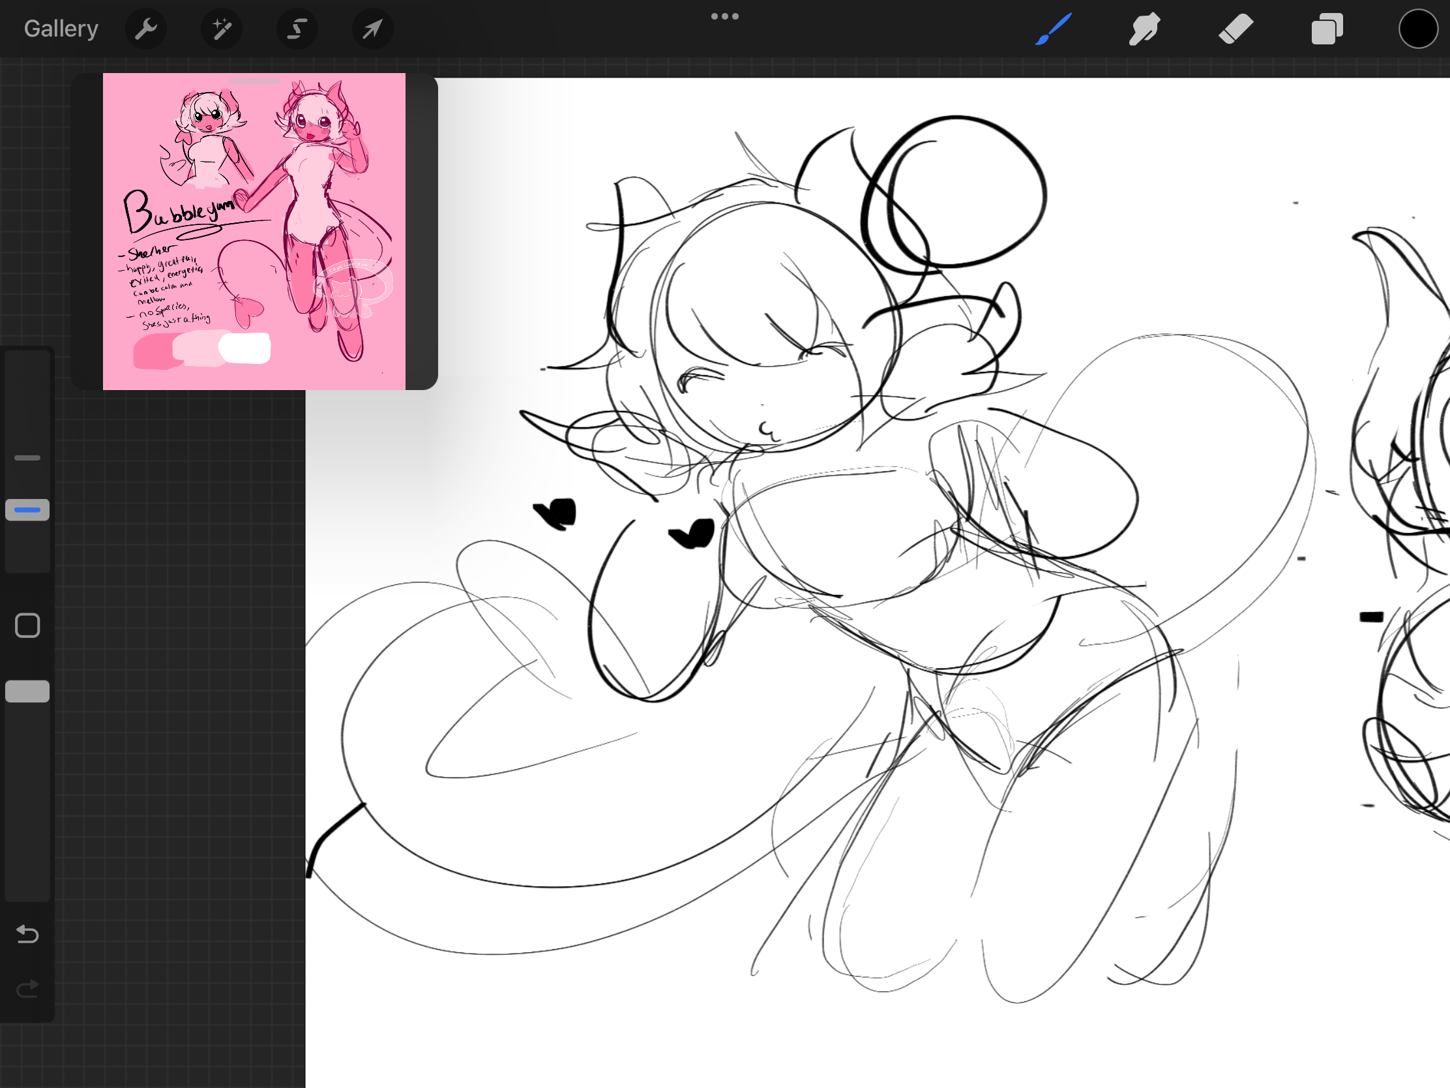
Task: Return to the Gallery
Action: coord(61,29)
